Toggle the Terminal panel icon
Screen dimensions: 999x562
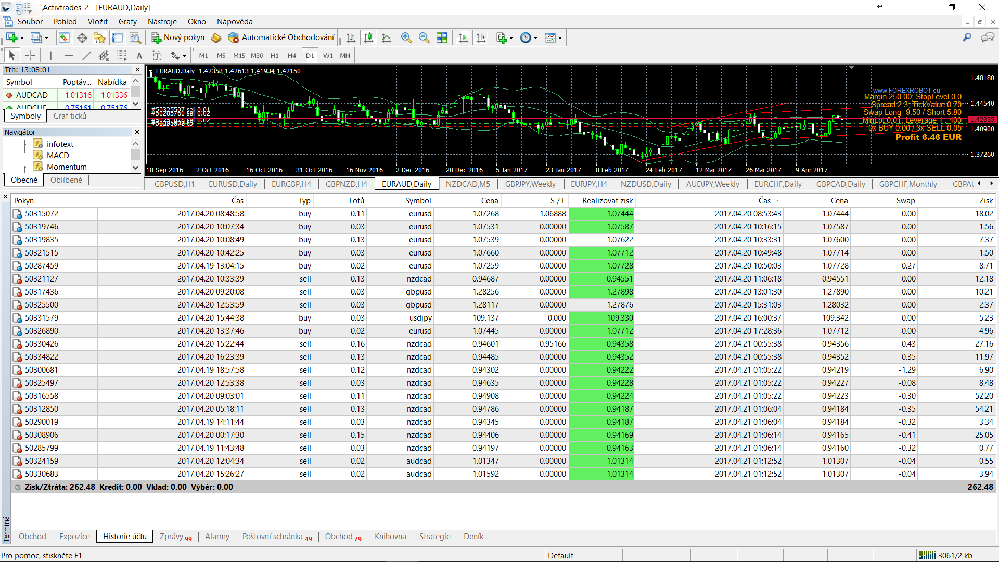118,37
